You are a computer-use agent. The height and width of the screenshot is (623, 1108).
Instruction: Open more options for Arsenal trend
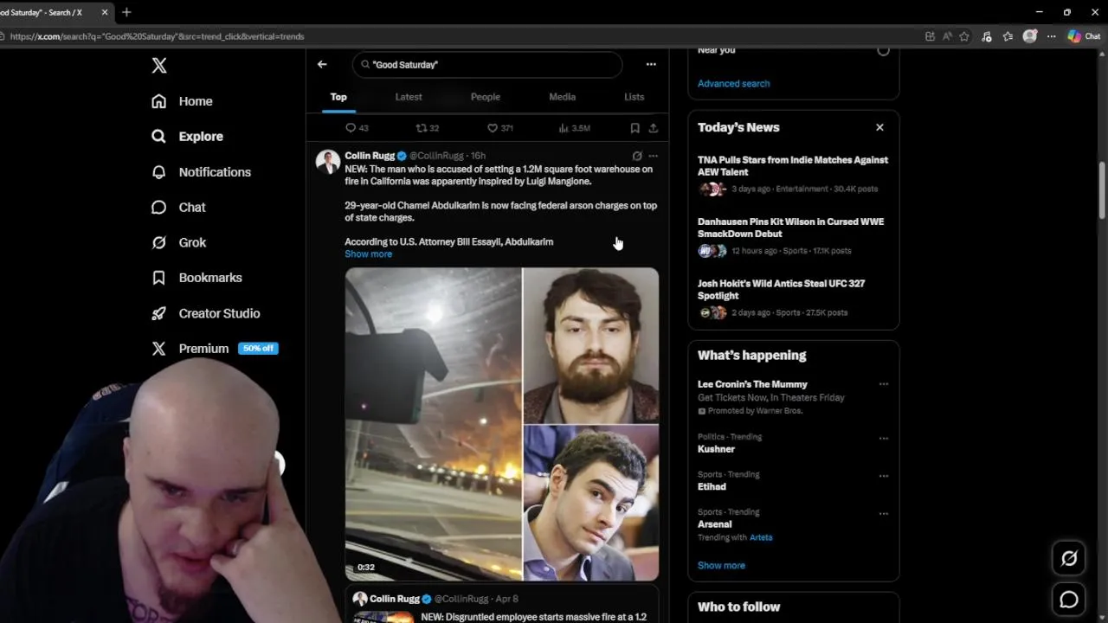pyautogui.click(x=884, y=513)
